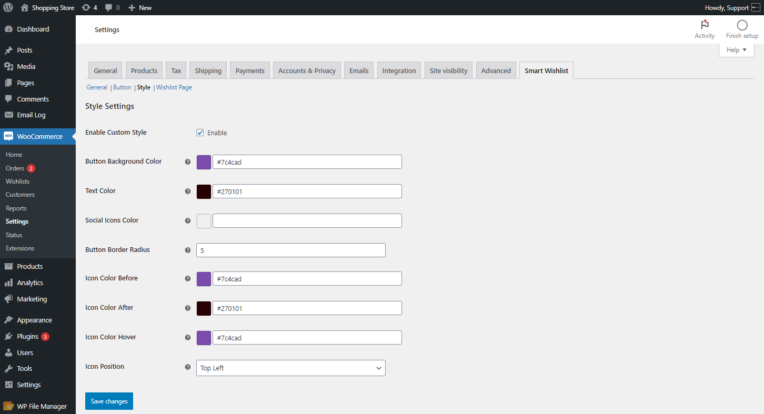Click the plus icon beside New

point(132,8)
